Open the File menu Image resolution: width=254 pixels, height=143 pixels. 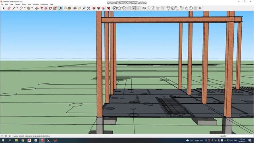(2, 4)
